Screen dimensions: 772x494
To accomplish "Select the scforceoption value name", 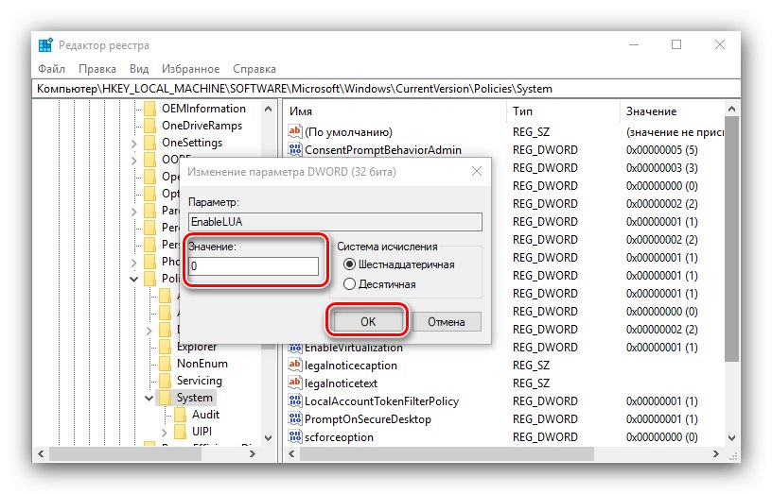I will [x=339, y=437].
